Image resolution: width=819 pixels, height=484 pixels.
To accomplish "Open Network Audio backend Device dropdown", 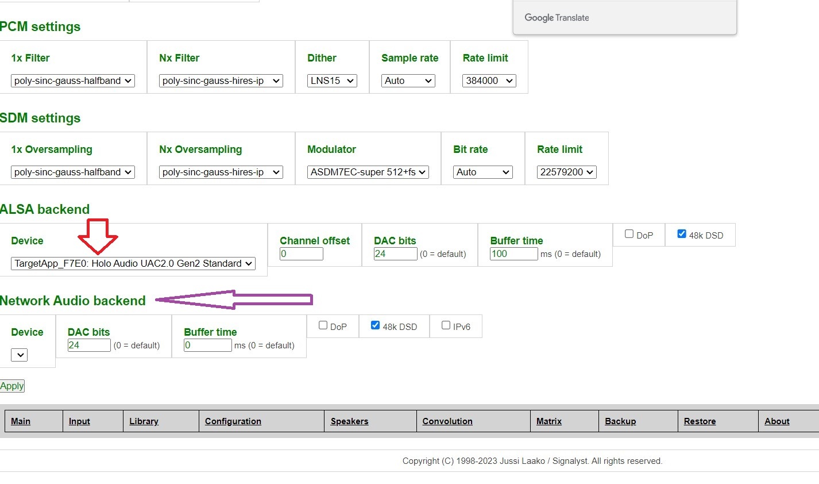I will [x=20, y=355].
